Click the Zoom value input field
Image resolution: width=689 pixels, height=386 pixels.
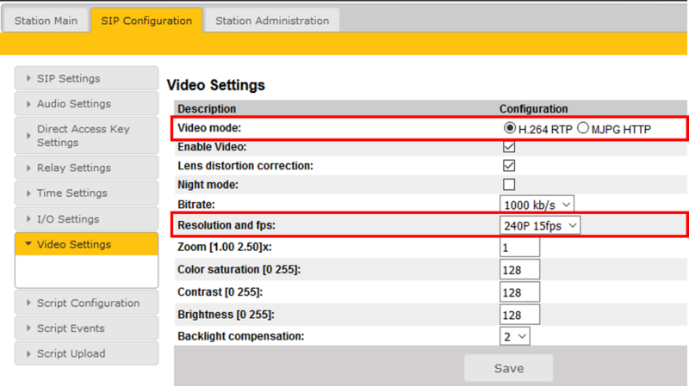(520, 248)
